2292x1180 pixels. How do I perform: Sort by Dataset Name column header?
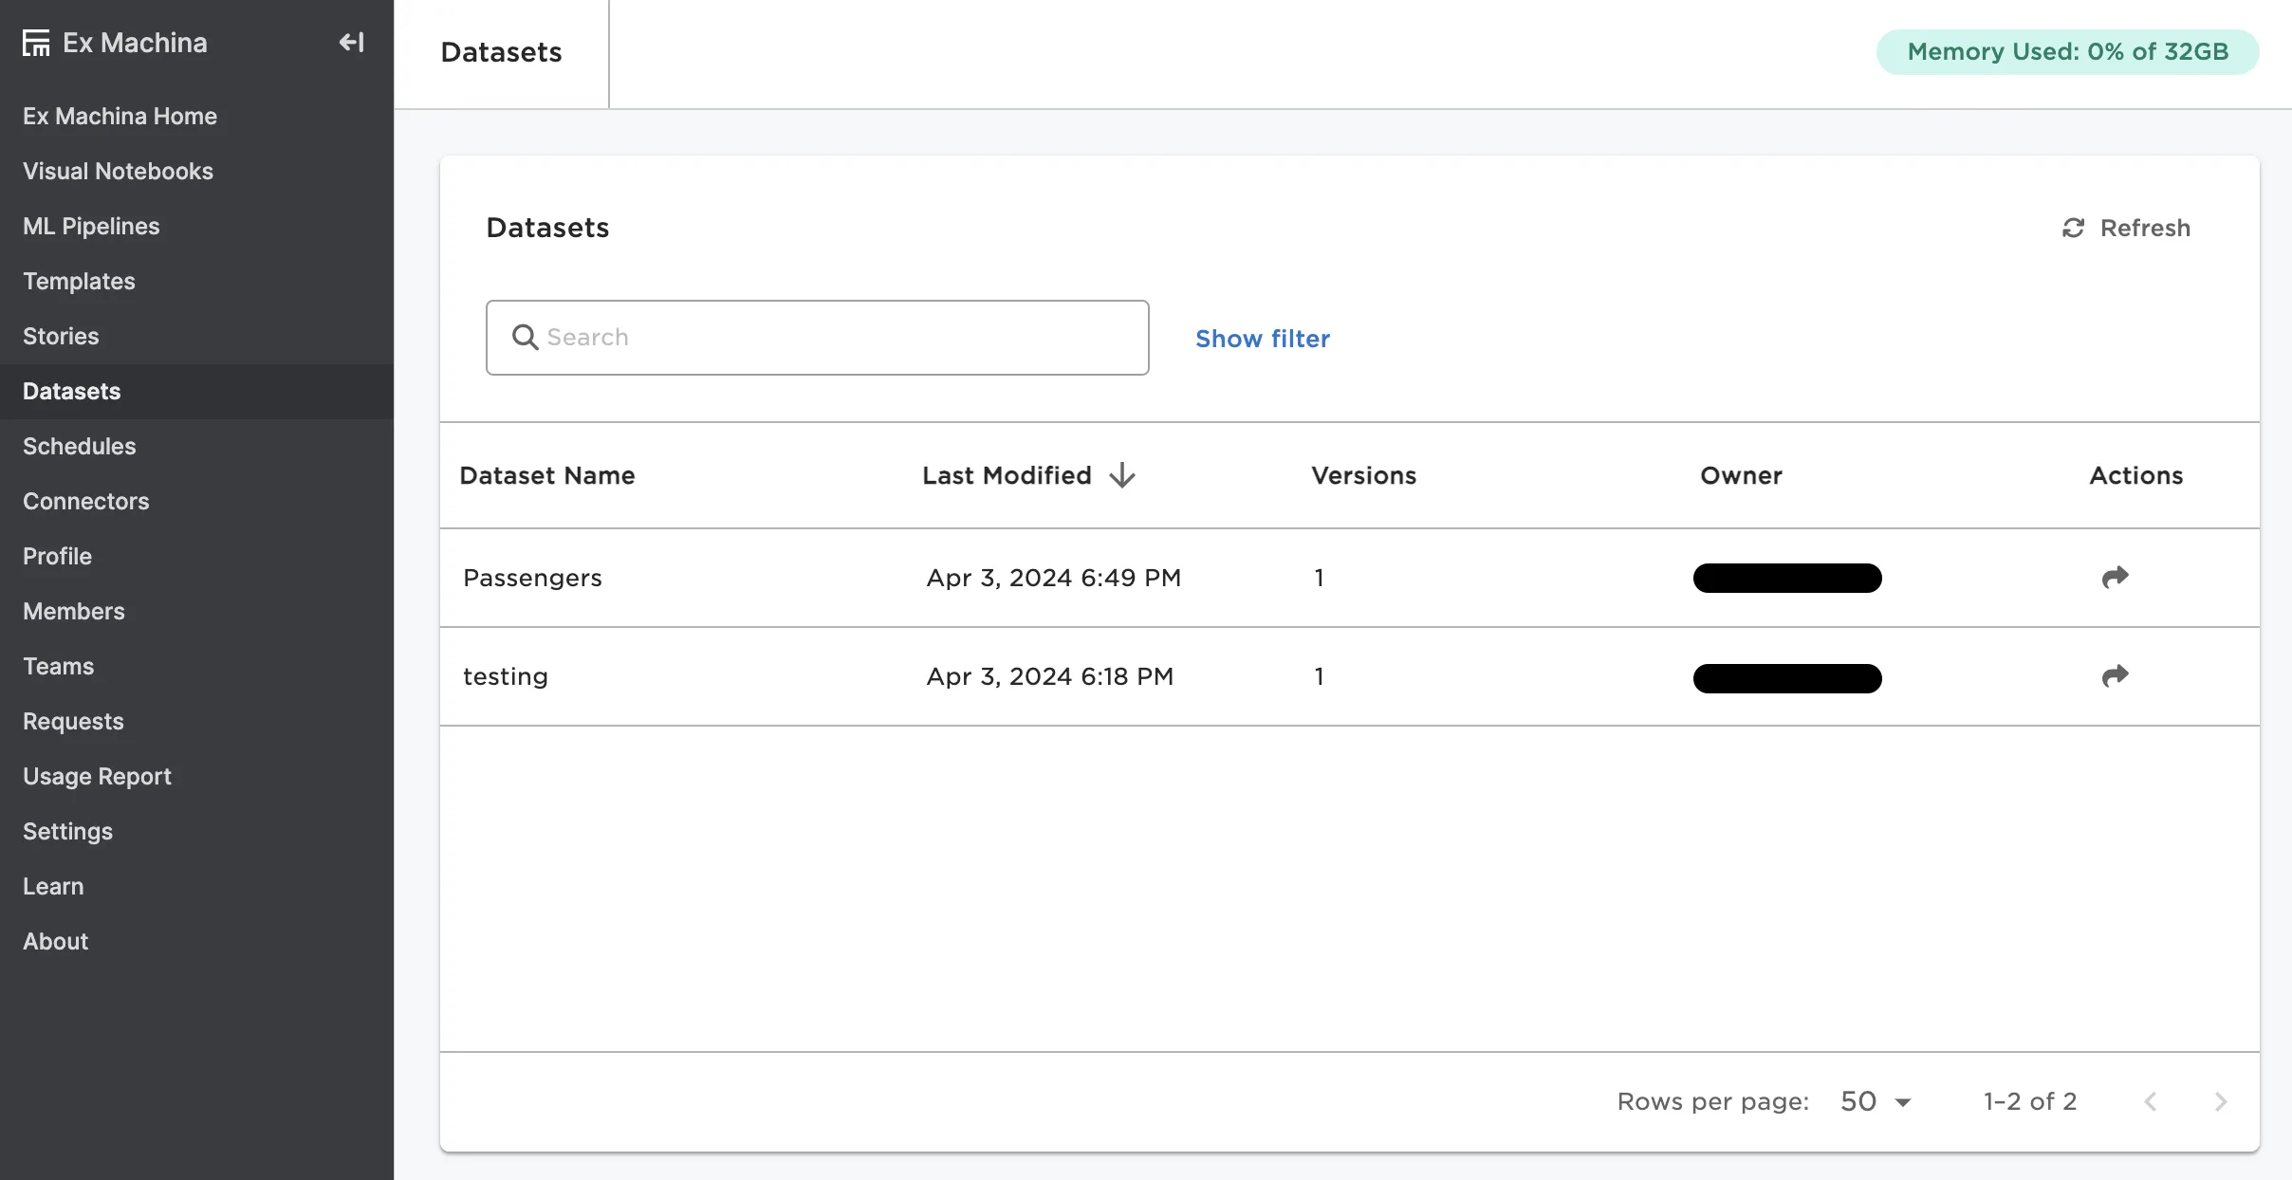[x=546, y=475]
